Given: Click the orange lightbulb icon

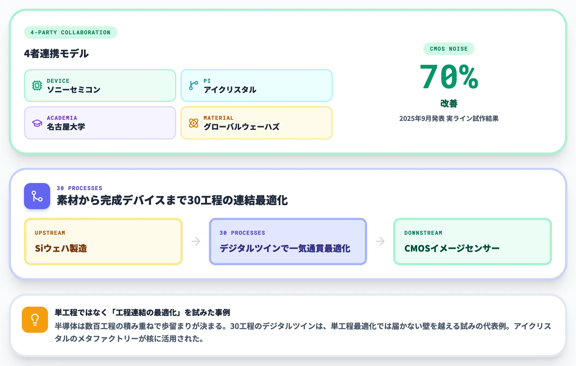Looking at the screenshot, I should point(35,320).
